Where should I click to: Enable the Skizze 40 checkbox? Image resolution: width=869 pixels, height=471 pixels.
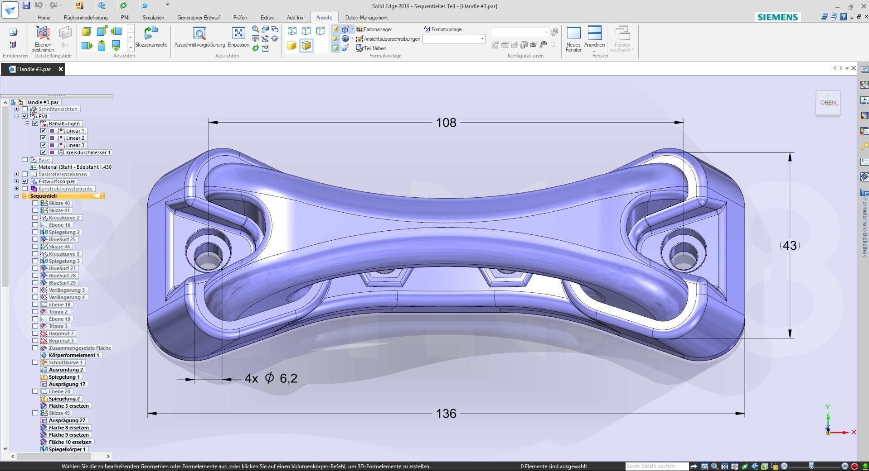[x=35, y=203]
